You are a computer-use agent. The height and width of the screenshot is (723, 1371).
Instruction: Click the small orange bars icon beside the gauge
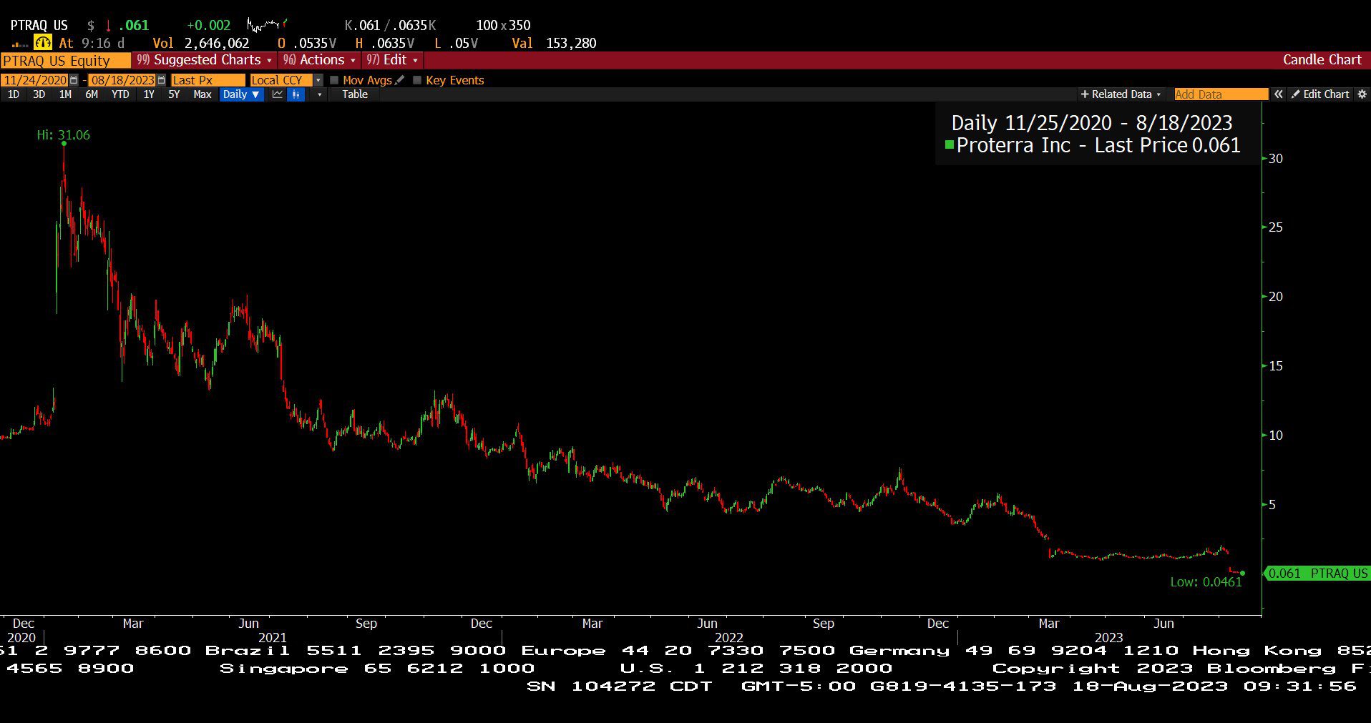(x=20, y=44)
